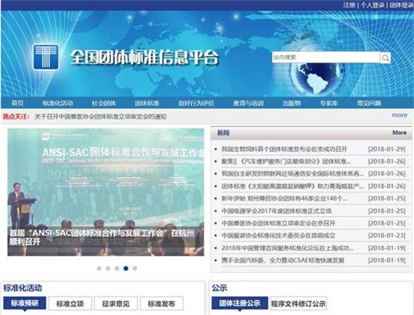Select the fifth carousel indicator dot
The image size is (414, 315).
135,268
